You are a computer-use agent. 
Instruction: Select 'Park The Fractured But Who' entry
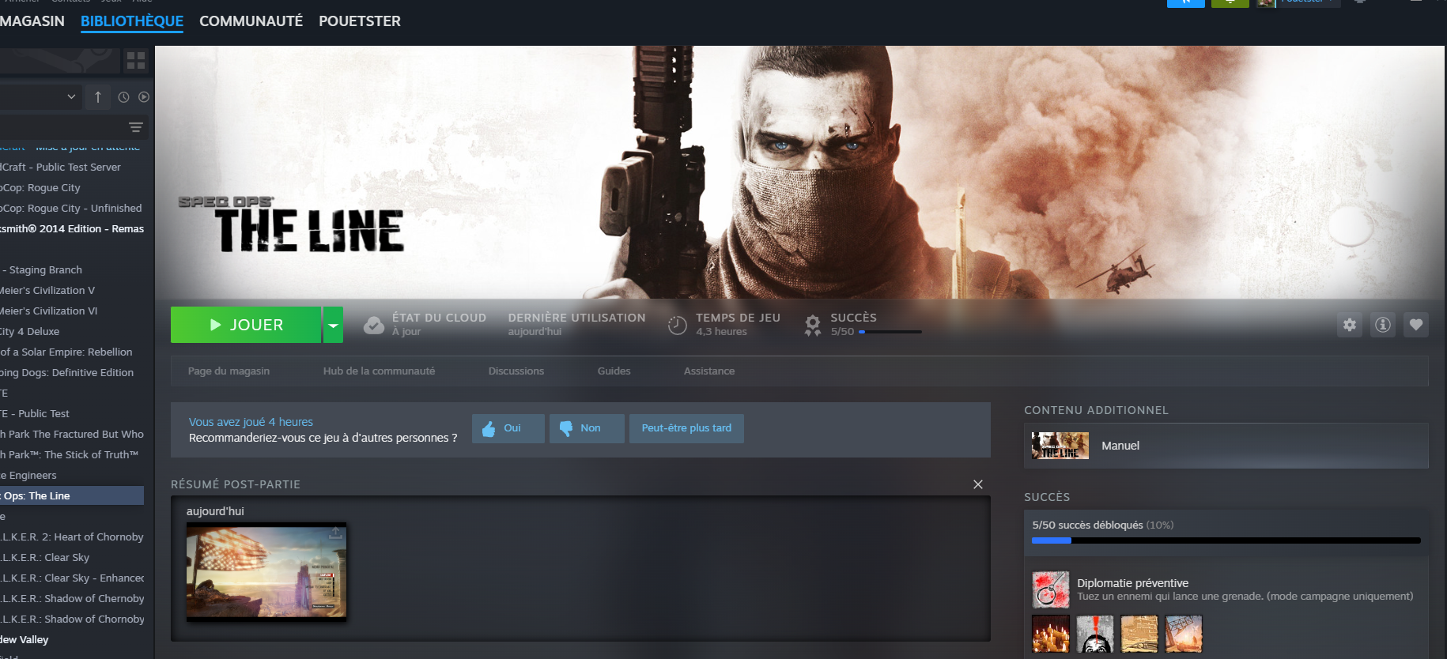[x=72, y=435]
